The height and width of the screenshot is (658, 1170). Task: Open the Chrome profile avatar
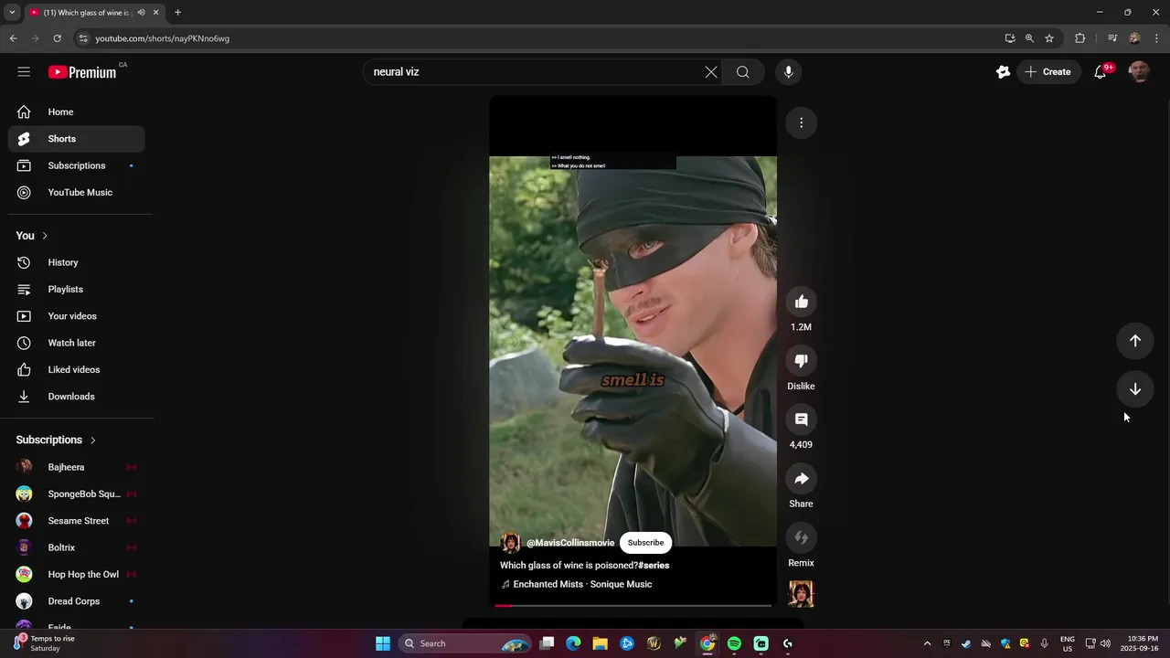pos(1134,38)
